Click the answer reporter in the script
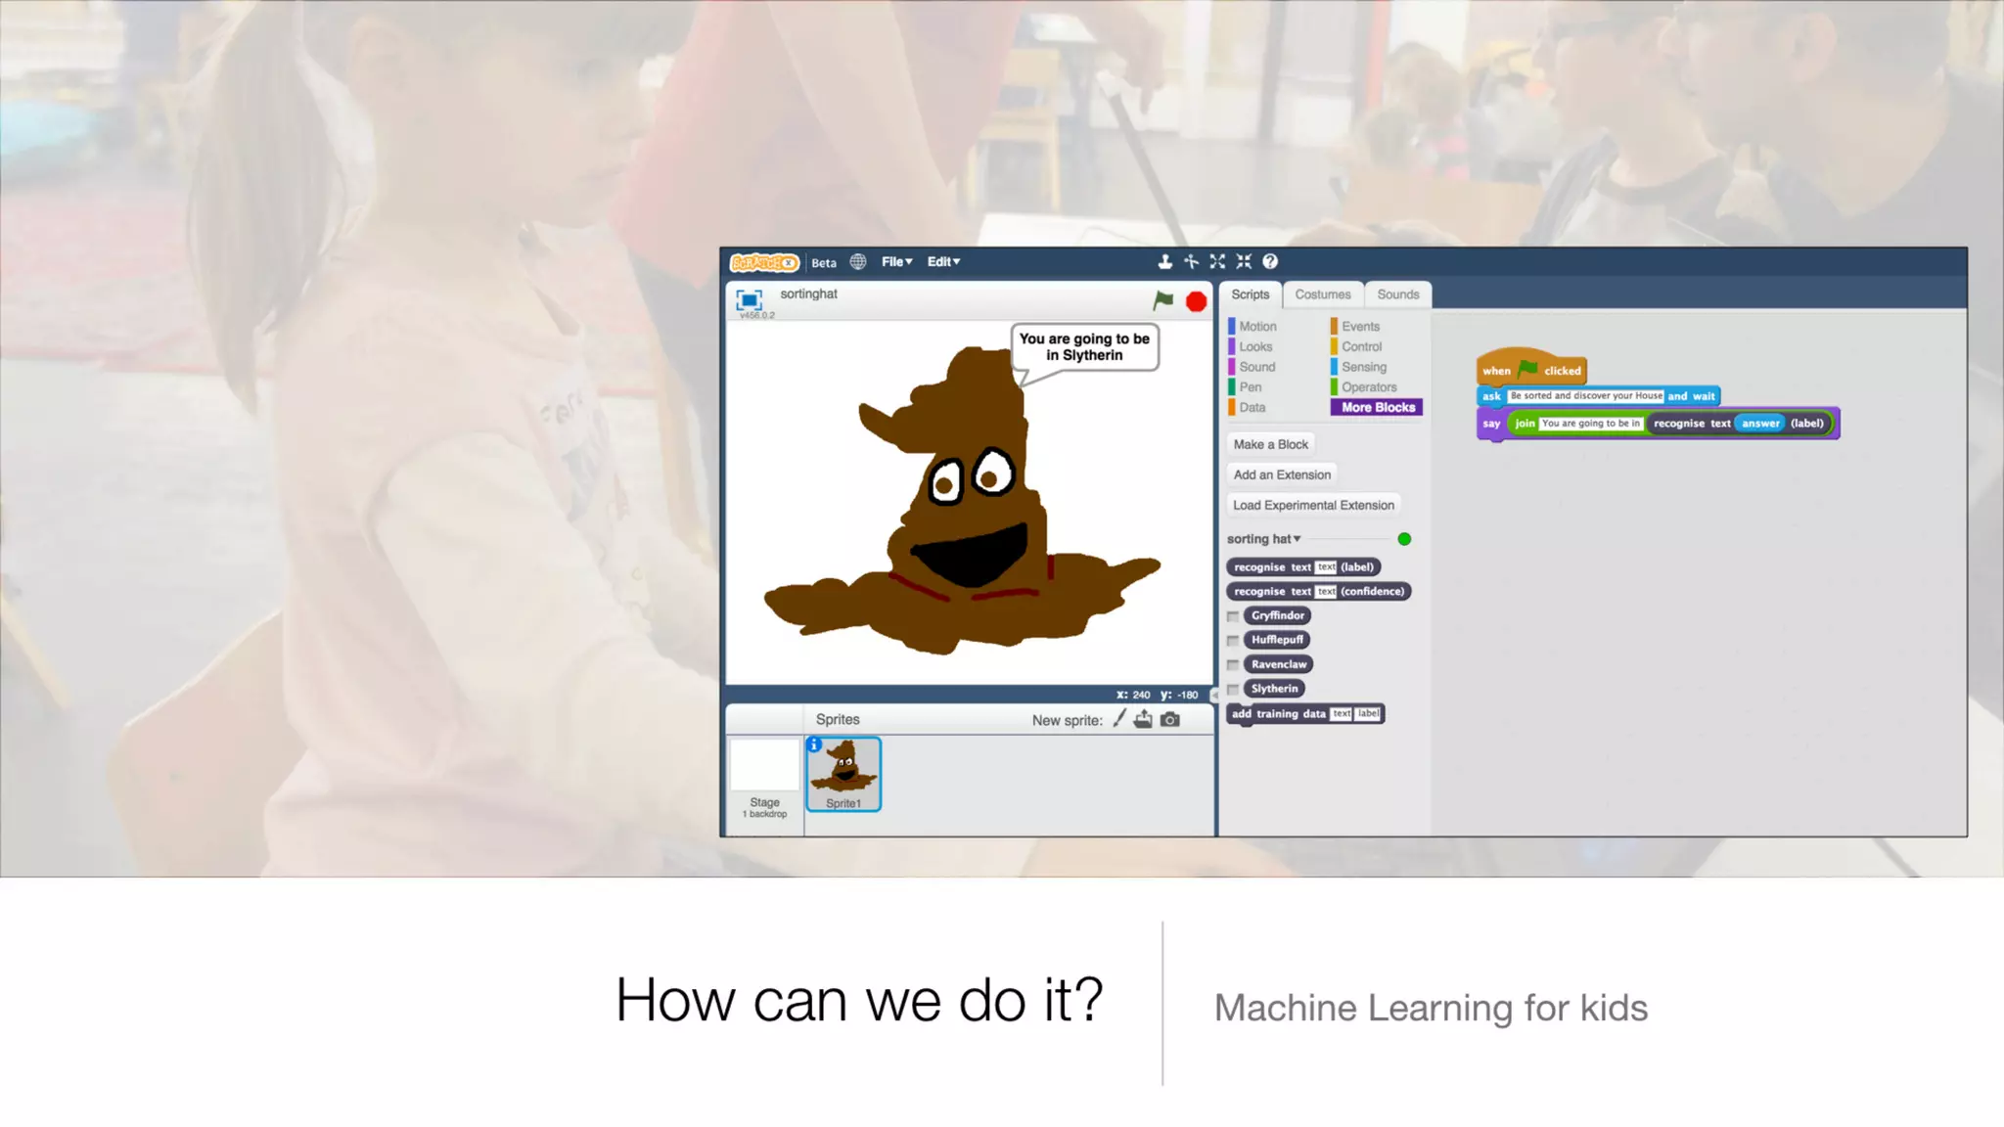 click(x=1759, y=424)
